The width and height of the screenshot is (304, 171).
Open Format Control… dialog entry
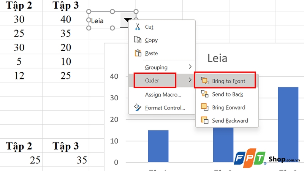click(x=162, y=108)
